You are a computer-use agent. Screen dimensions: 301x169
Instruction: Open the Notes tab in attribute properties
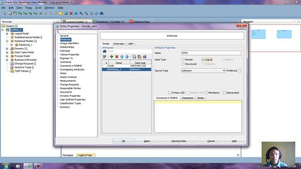tap(200, 98)
